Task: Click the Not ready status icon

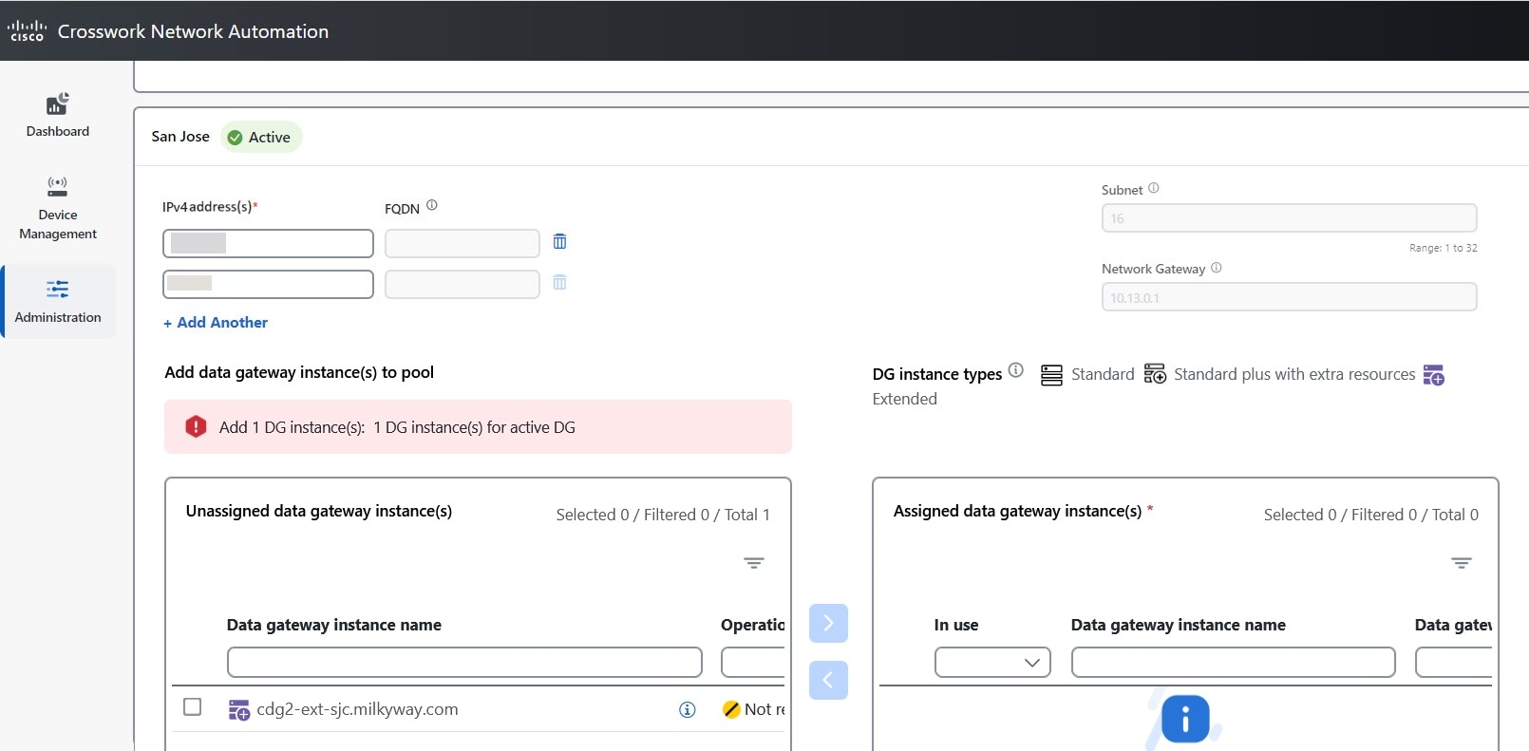Action: [x=731, y=709]
